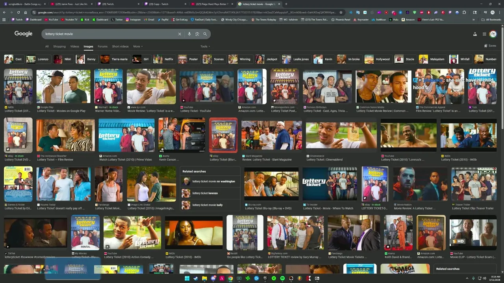
Task: Filter images by the Hollywood chip
Action: point(378,59)
